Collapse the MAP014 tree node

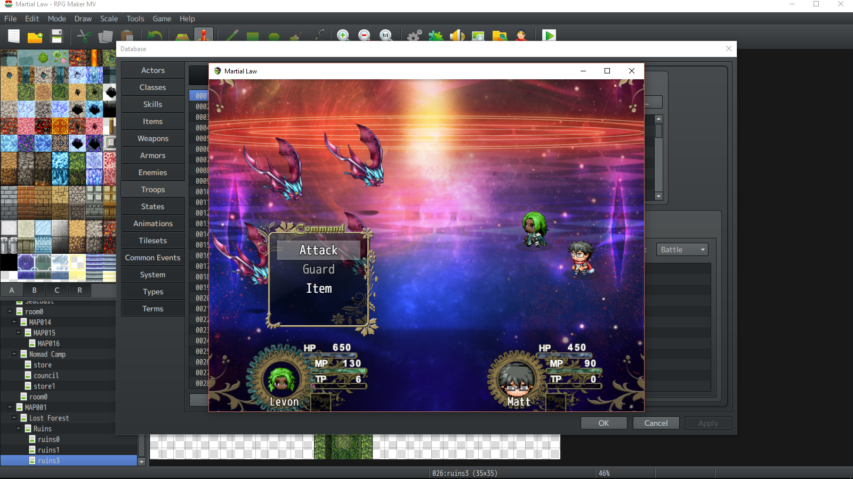(x=14, y=322)
